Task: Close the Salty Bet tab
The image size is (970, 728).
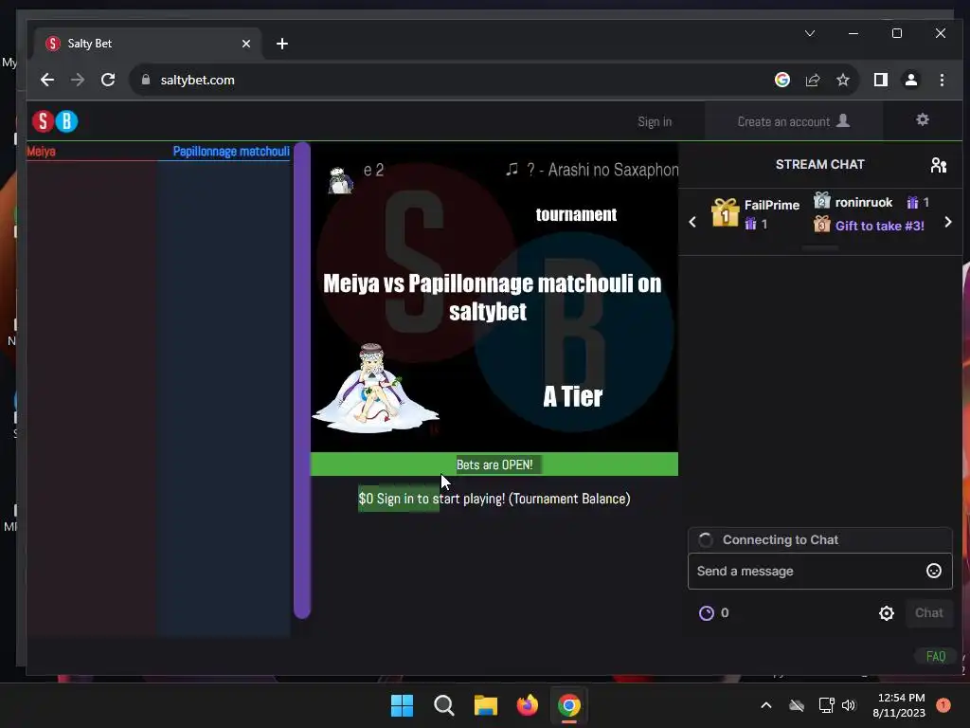Action: [246, 44]
